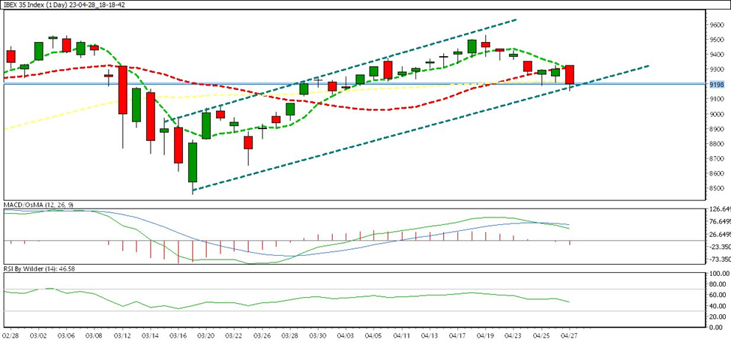Click the RSI 20.00 axis label

(720, 317)
